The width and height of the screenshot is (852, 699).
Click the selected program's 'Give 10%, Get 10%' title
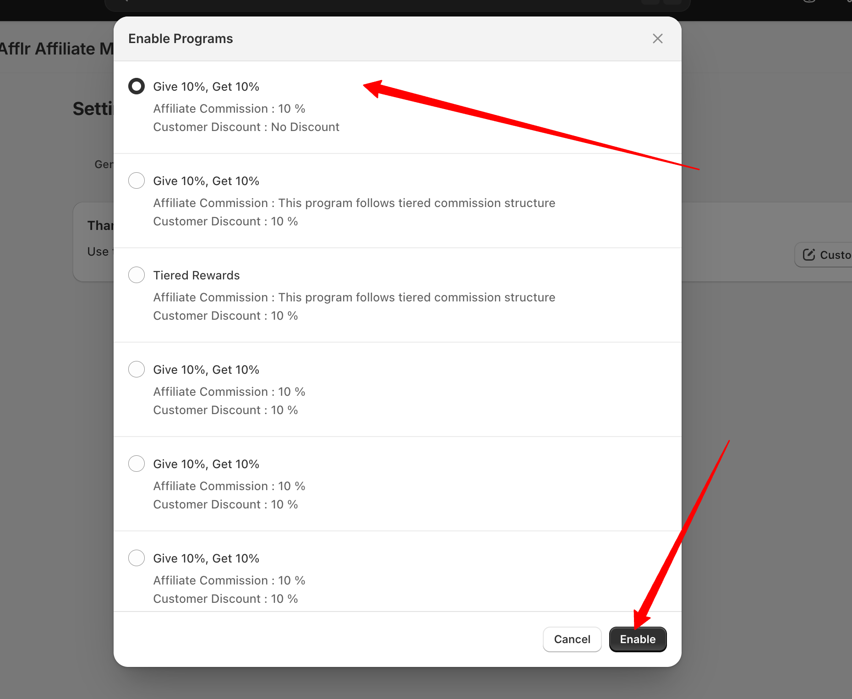(206, 87)
